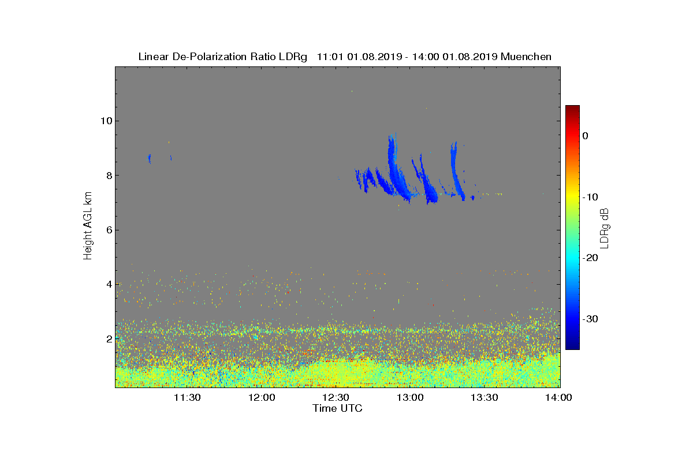Click the plot title 'Linear De-Polarization Ratio LDRg'
The image size is (693, 462).
point(222,57)
